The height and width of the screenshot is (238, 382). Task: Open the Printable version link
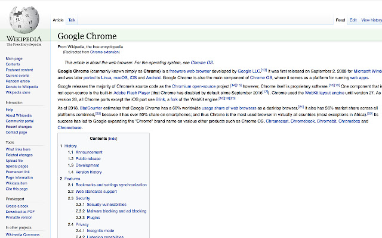pos(19,217)
